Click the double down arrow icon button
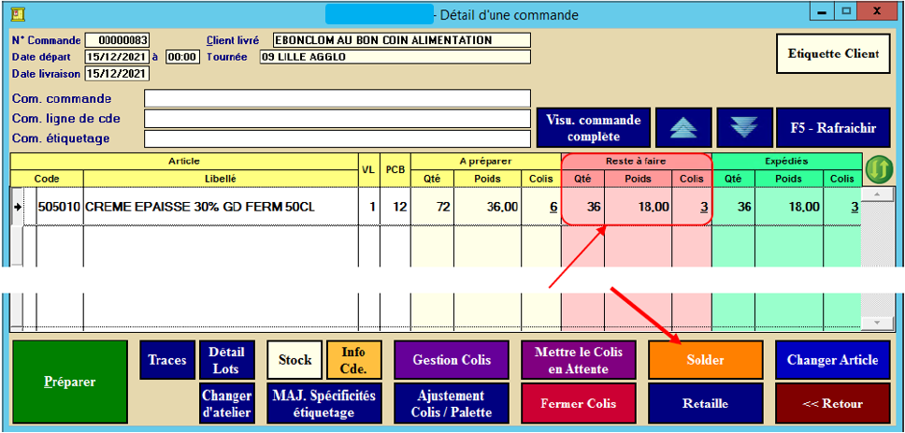Viewport: 905px width, 433px height. [742, 127]
